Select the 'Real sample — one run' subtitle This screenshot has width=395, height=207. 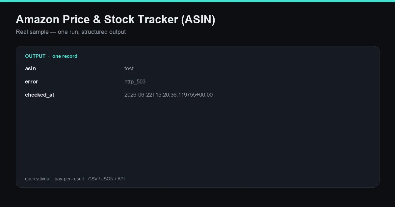71,32
